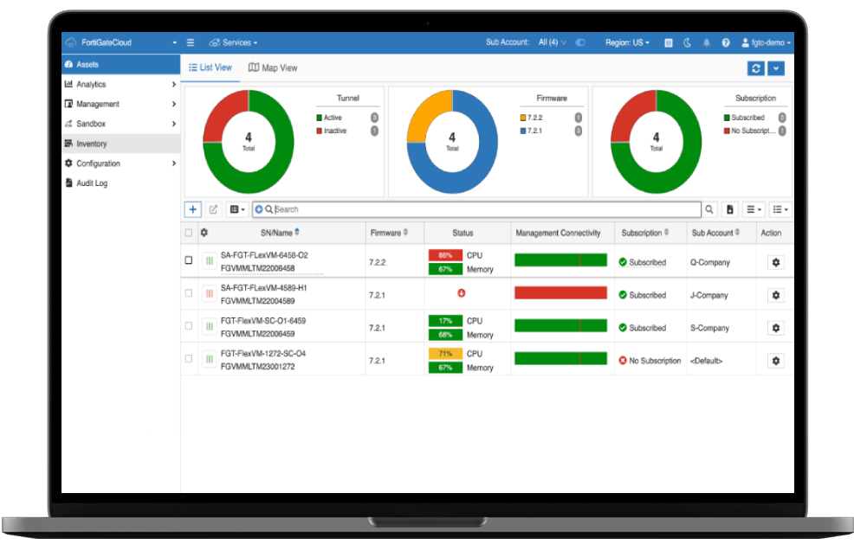Viewport: 854px width, 551px height.
Task: Click the green tunnel icon for SA-FGT-FLexVM-6458-O2
Action: (x=209, y=261)
